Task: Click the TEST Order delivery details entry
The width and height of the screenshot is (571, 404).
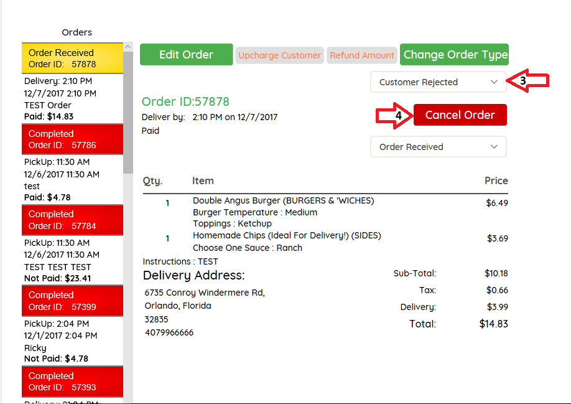Action: (72, 99)
